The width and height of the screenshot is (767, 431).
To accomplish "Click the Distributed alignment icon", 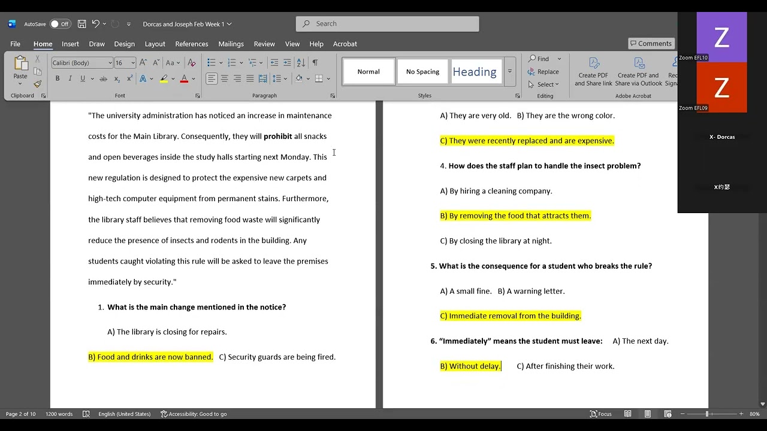I will [262, 78].
